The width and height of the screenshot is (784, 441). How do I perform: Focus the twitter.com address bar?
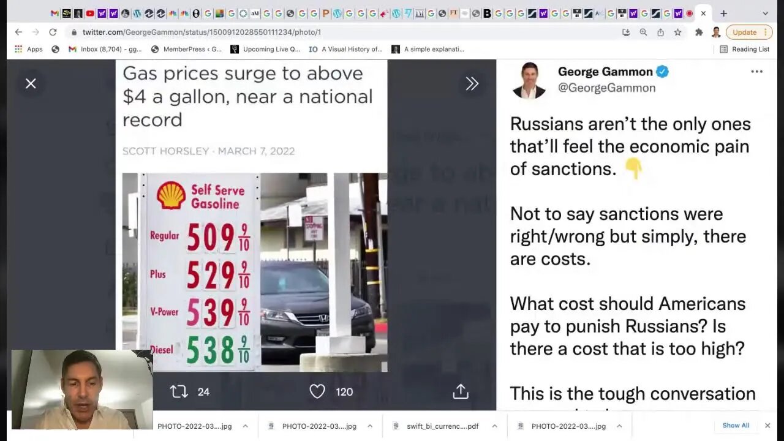(x=343, y=32)
